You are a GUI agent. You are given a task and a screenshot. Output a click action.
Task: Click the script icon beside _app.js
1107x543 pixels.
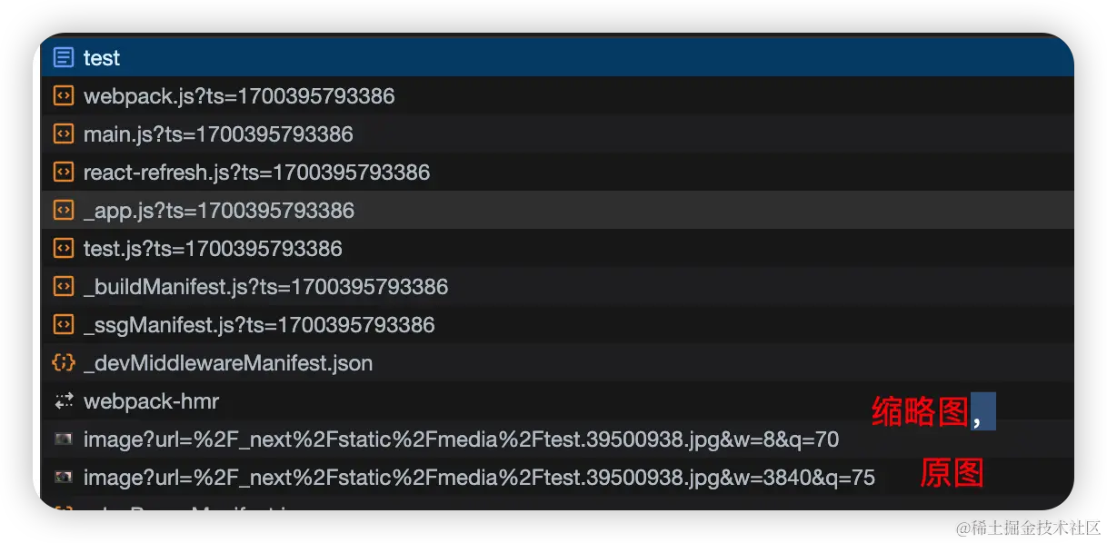(64, 211)
